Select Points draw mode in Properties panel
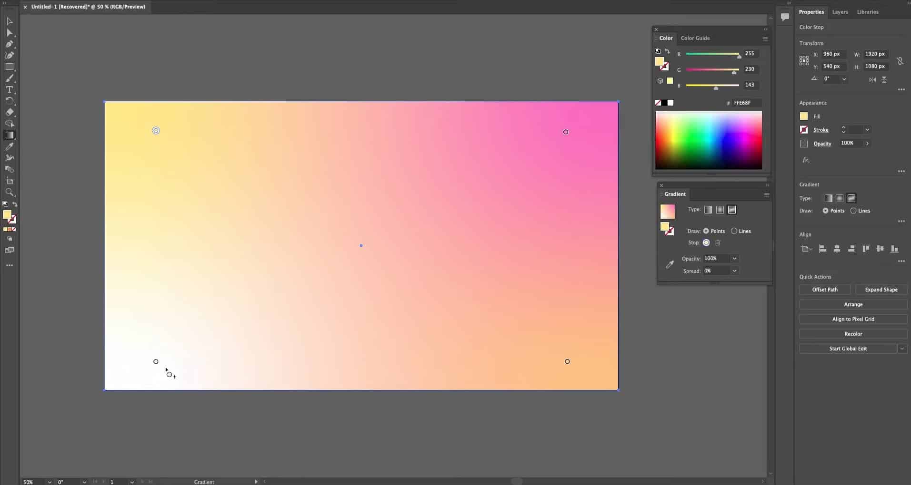Image resolution: width=911 pixels, height=485 pixels. pyautogui.click(x=825, y=211)
